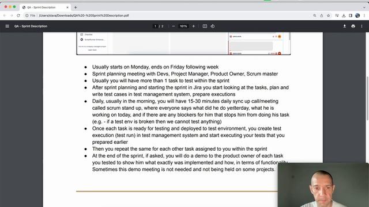
Task: Expand the tab search chevron
Action: click(364, 7)
